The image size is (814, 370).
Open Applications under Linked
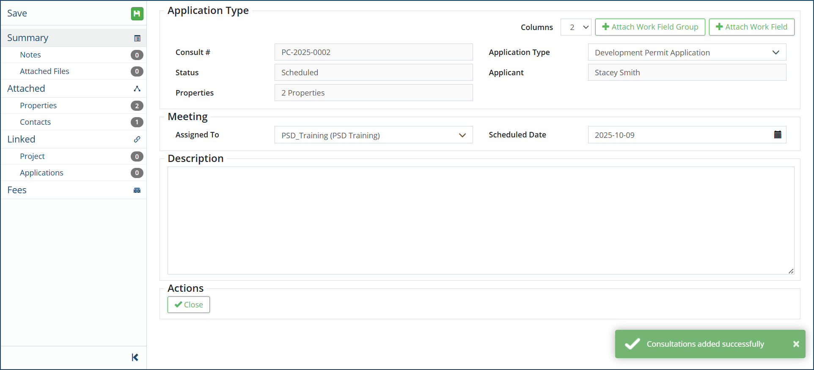click(x=41, y=173)
